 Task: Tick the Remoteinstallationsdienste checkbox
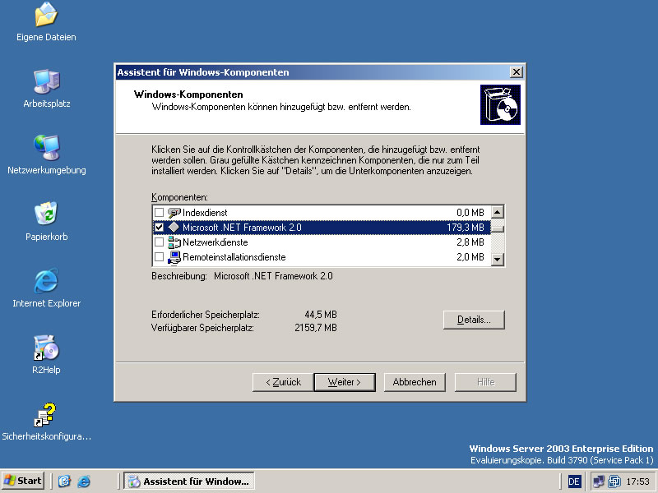click(x=160, y=257)
